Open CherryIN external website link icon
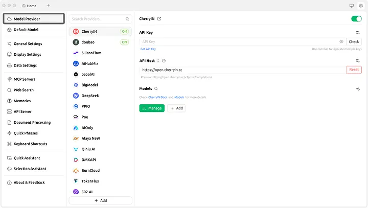This screenshot has width=368, height=208. 159,19
